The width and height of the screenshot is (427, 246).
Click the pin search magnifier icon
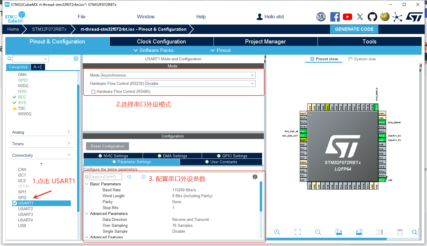click(415, 232)
